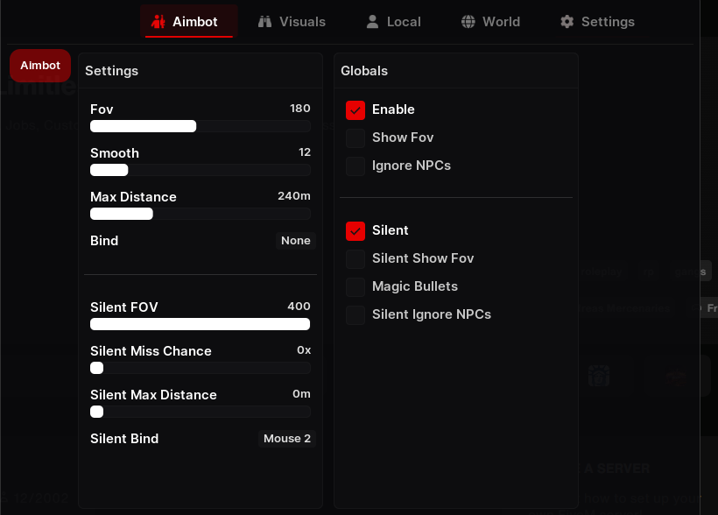The height and width of the screenshot is (515, 718).
Task: Uncheck the Silent checkbox
Action: (x=355, y=231)
